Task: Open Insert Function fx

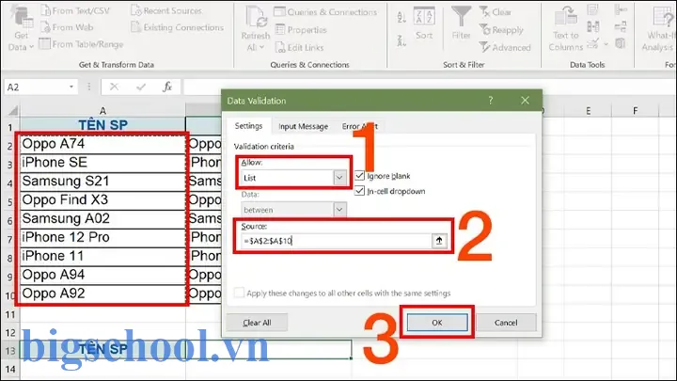Action: pyautogui.click(x=167, y=87)
